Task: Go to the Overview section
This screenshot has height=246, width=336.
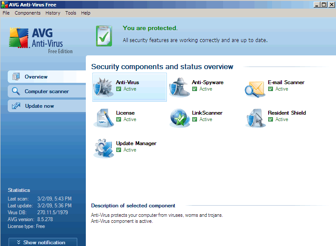Action: point(47,76)
